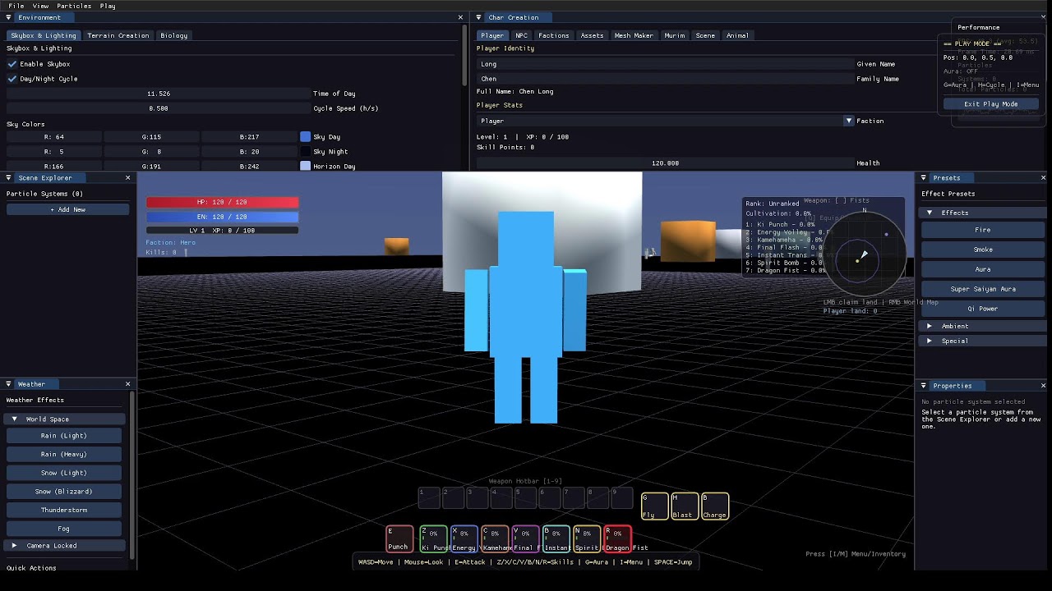Click the Horizon Day color swatch
1052x591 pixels.
tap(306, 167)
